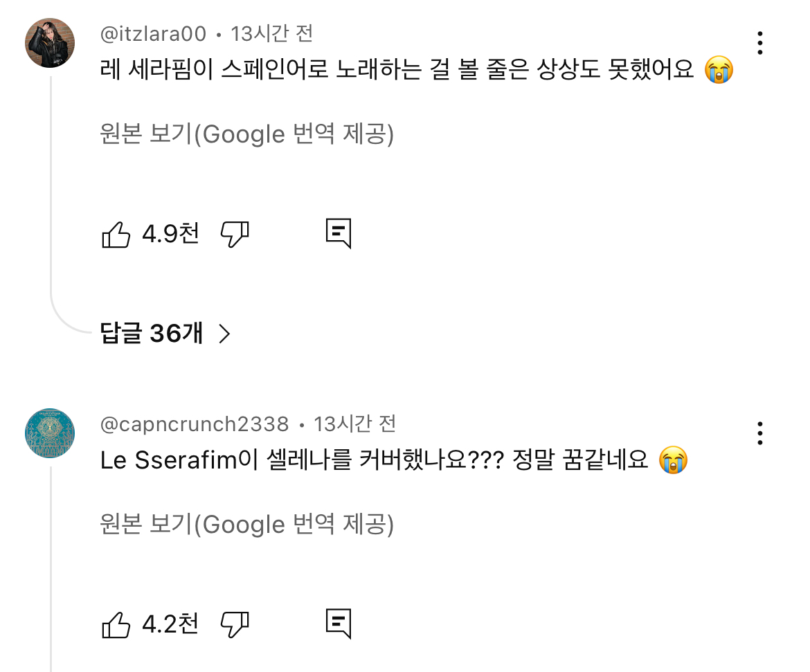The width and height of the screenshot is (810, 672).
Task: Click the chevron next to 답글 36개
Action: 224,334
